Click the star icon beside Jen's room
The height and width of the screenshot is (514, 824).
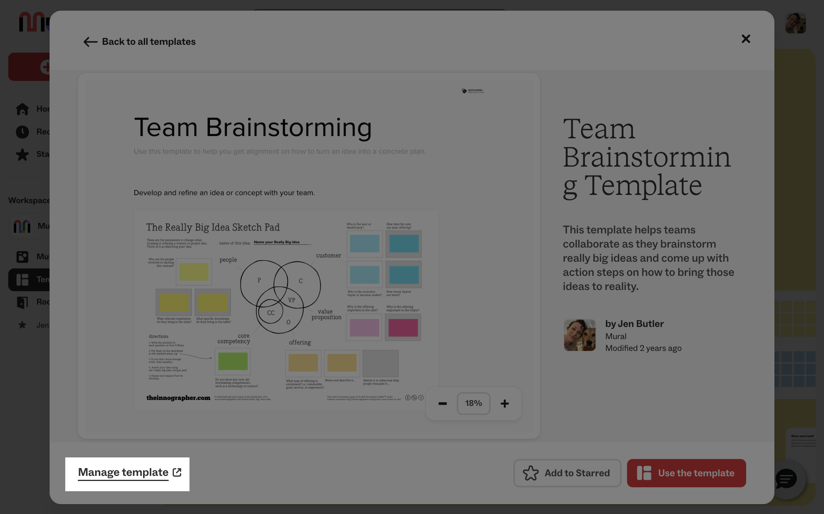coord(22,325)
